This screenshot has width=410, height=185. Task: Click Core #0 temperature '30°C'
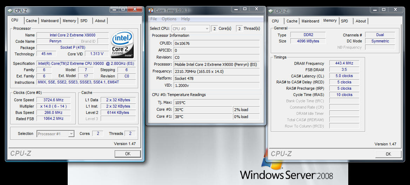[x=203, y=109]
